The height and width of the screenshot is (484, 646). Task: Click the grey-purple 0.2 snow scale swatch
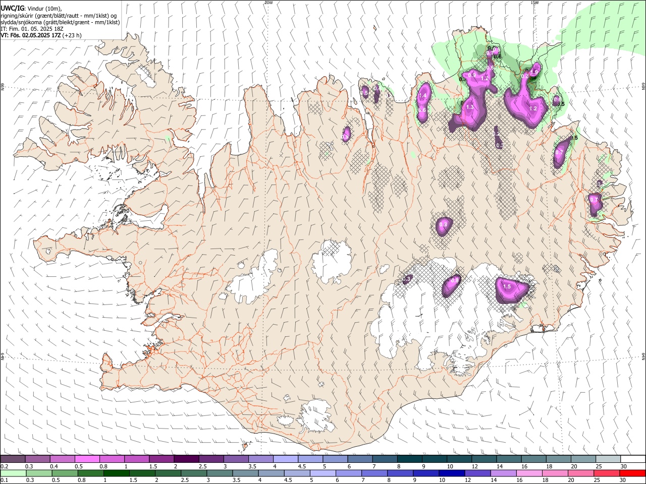pos(13,459)
